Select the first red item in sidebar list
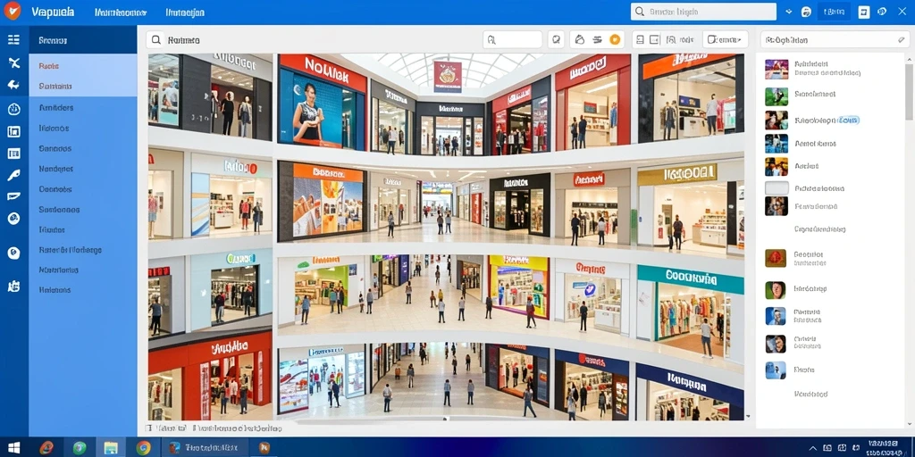Screen dimensions: 915x457 (x=49, y=66)
